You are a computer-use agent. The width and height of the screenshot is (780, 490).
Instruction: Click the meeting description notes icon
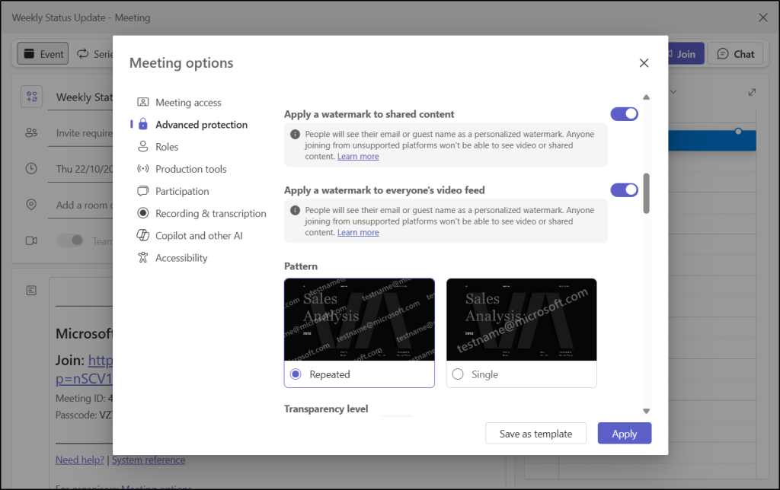click(x=31, y=290)
